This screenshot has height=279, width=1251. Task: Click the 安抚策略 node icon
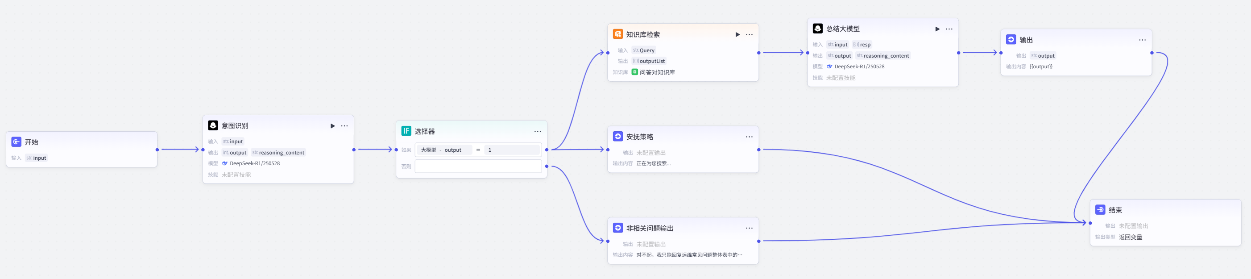pyautogui.click(x=618, y=137)
